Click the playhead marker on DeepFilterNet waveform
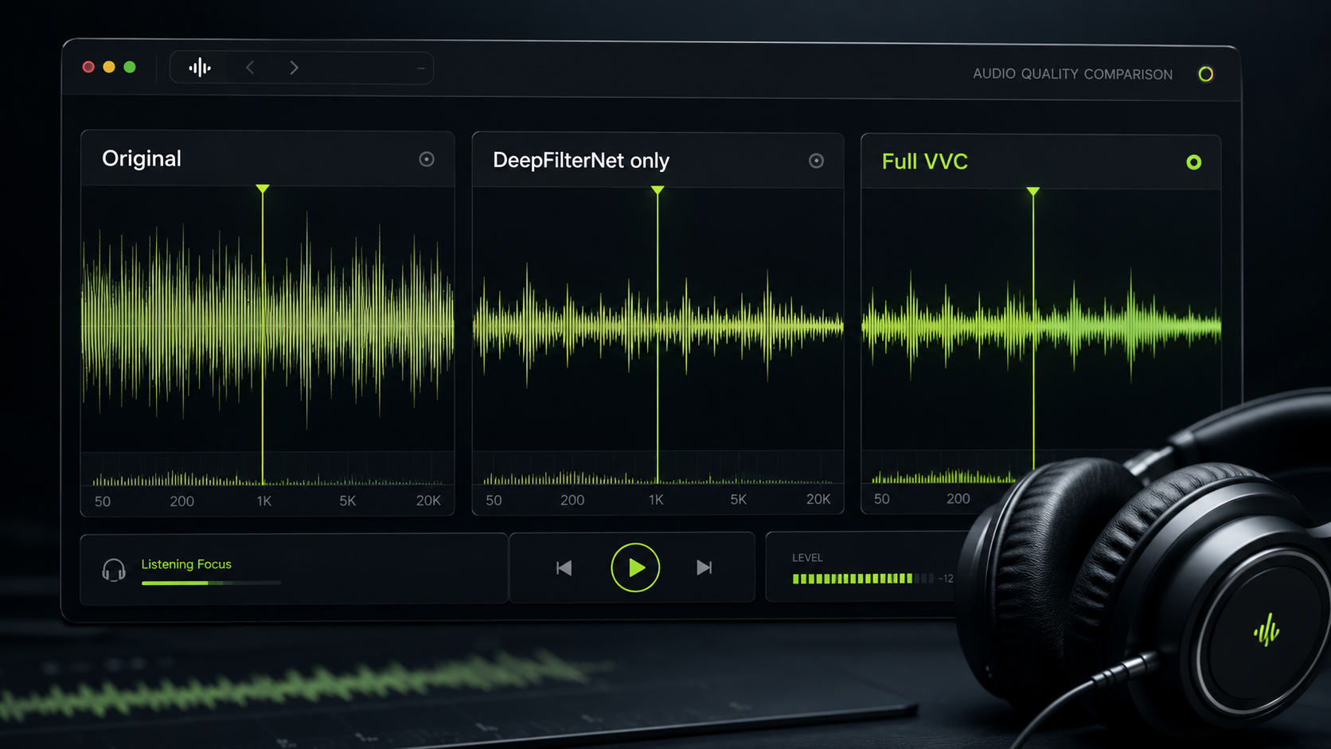1331x749 pixels. (658, 191)
